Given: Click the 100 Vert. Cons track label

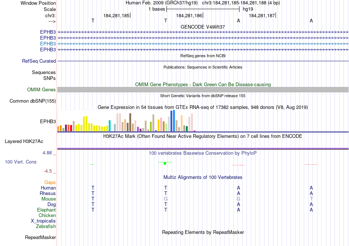Looking at the screenshot, I should click(x=21, y=162).
